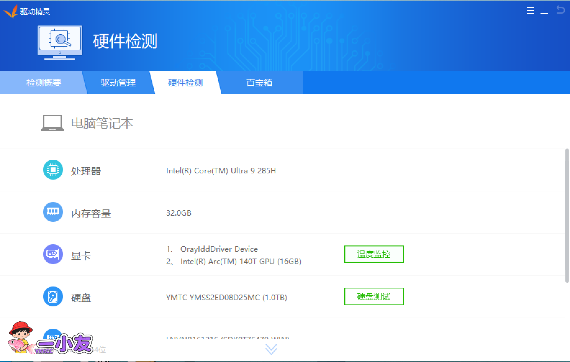The image size is (570, 362).
Task: Select the 硬件检测 tab
Action: 185,83
